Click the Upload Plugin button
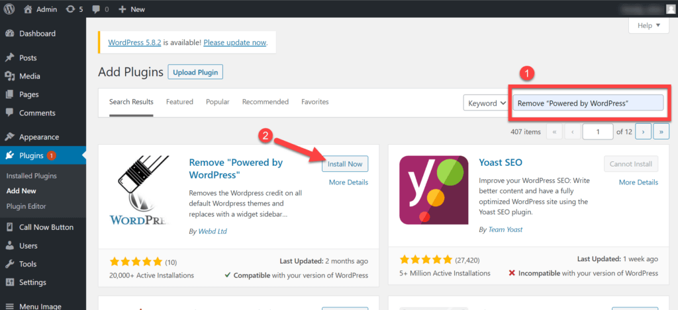Viewport: 678px width, 310px height. [195, 72]
